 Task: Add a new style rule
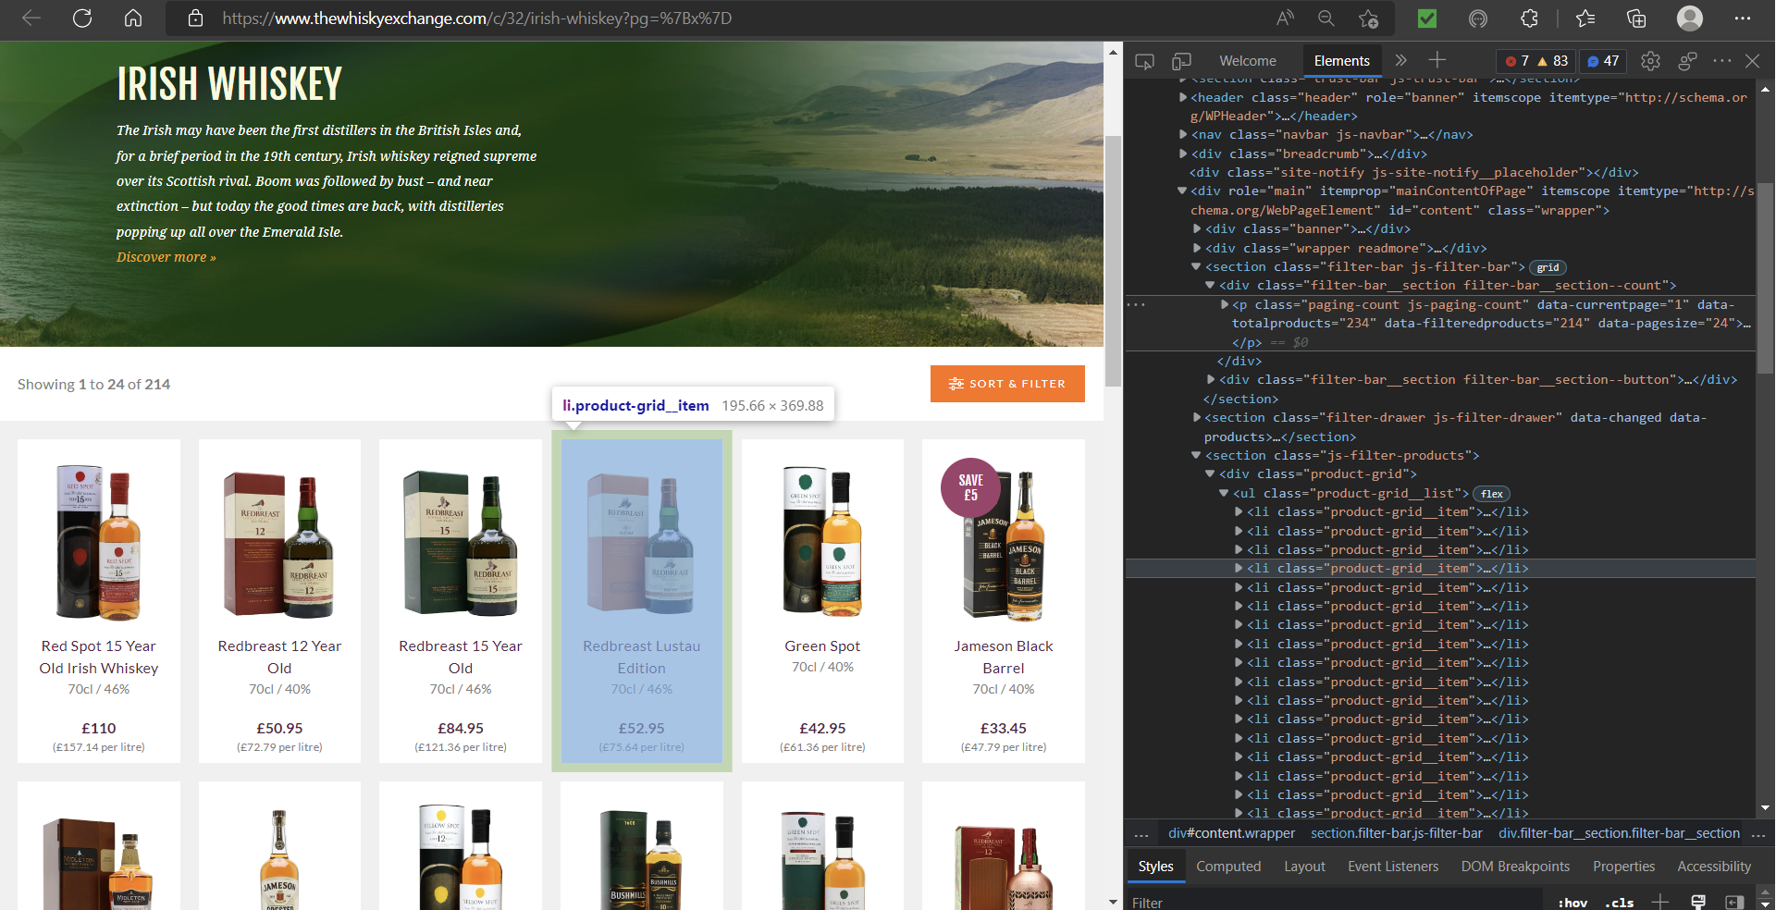1660,902
